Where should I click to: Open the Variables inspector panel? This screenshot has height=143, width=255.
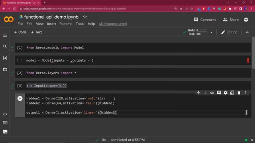[x=5, y=58]
